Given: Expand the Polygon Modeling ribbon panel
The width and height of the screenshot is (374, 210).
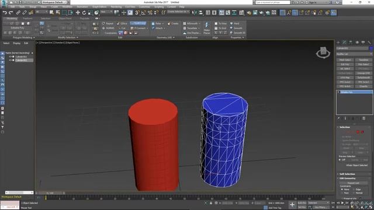Looking at the screenshot, I should pyautogui.click(x=23, y=37).
